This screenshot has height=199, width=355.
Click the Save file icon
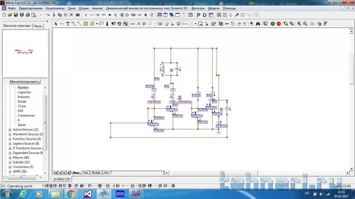(16, 15)
